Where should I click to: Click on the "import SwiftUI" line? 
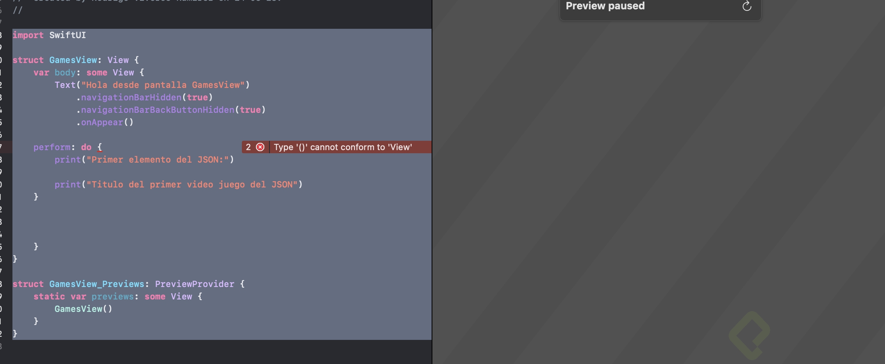point(49,35)
